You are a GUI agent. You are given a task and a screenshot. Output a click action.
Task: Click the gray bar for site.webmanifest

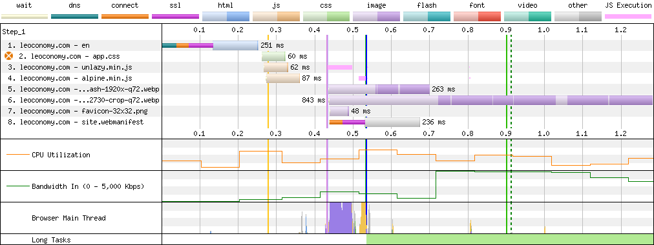pyautogui.click(x=392, y=122)
